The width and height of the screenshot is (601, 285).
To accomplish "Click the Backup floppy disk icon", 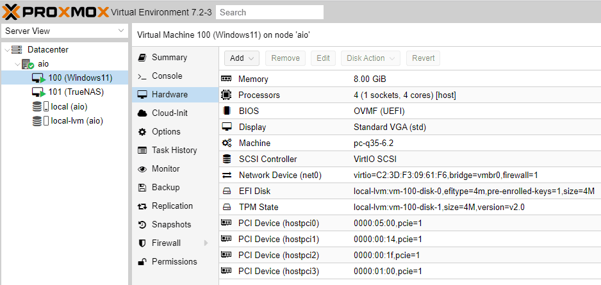I will 142,187.
